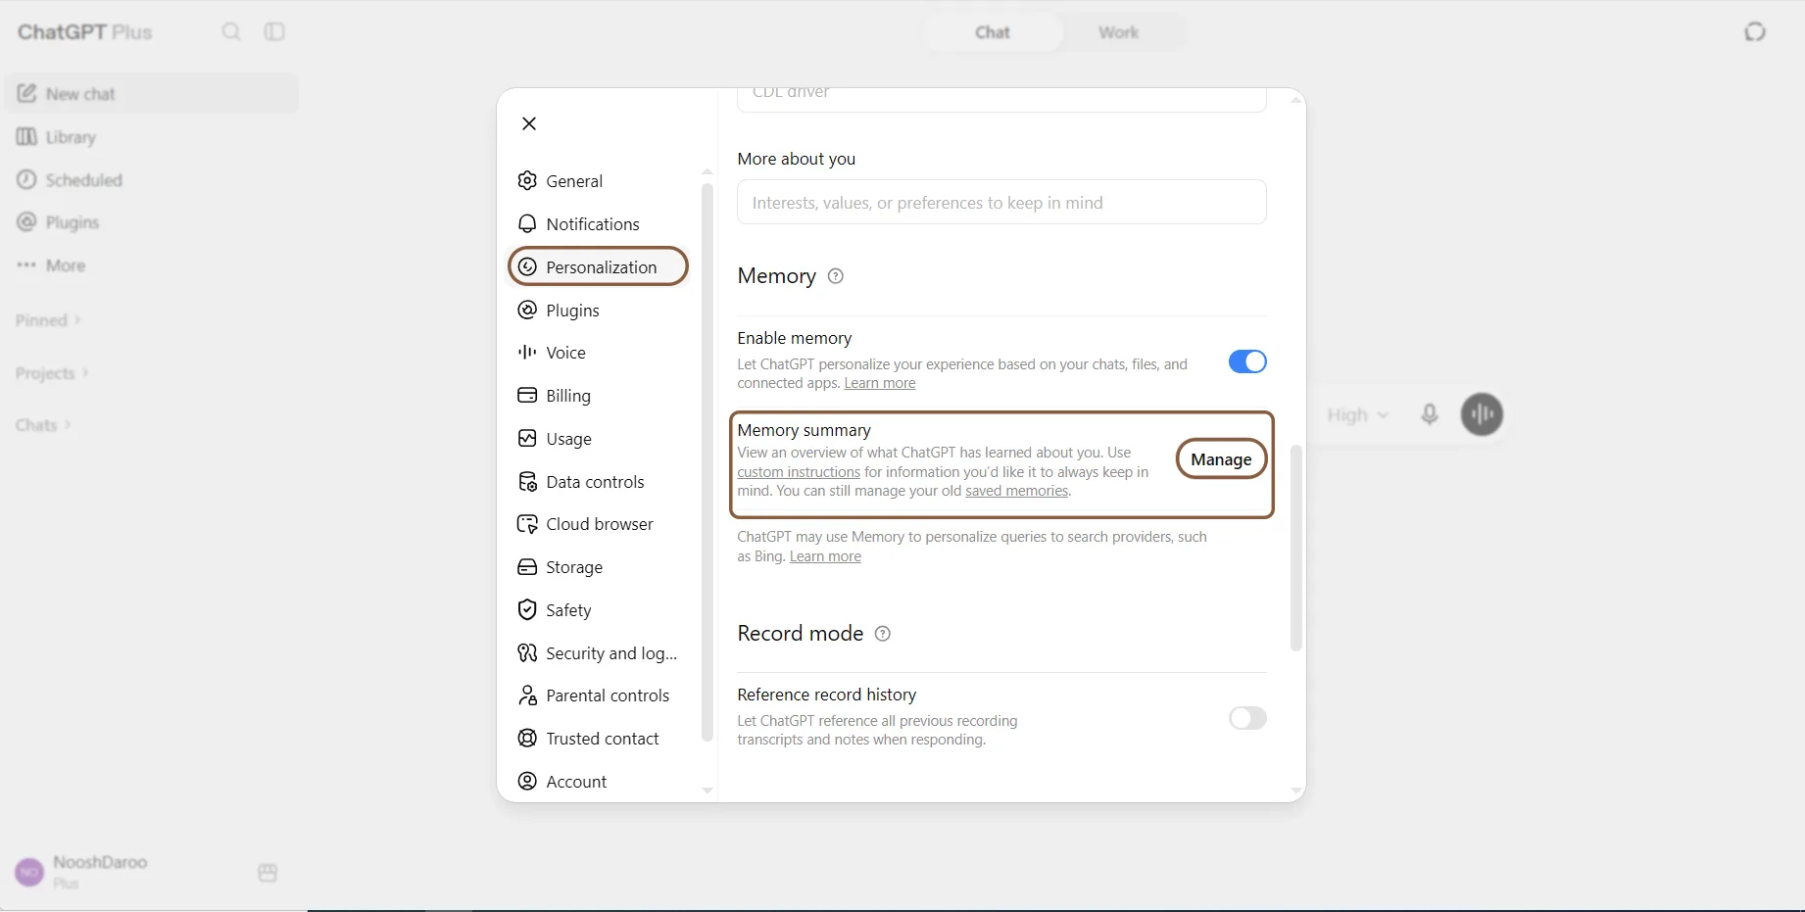Click the Security and login key icon

527,653
